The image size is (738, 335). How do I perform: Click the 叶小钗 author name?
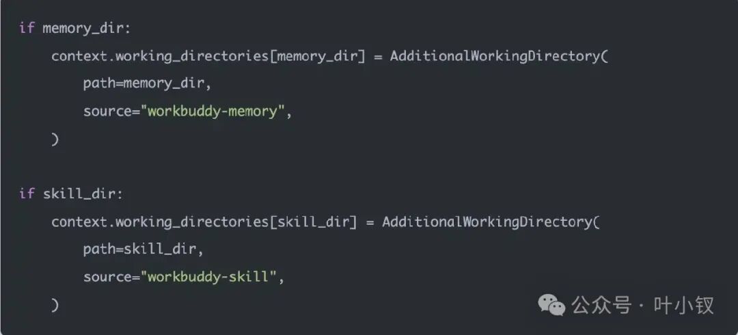click(x=684, y=306)
